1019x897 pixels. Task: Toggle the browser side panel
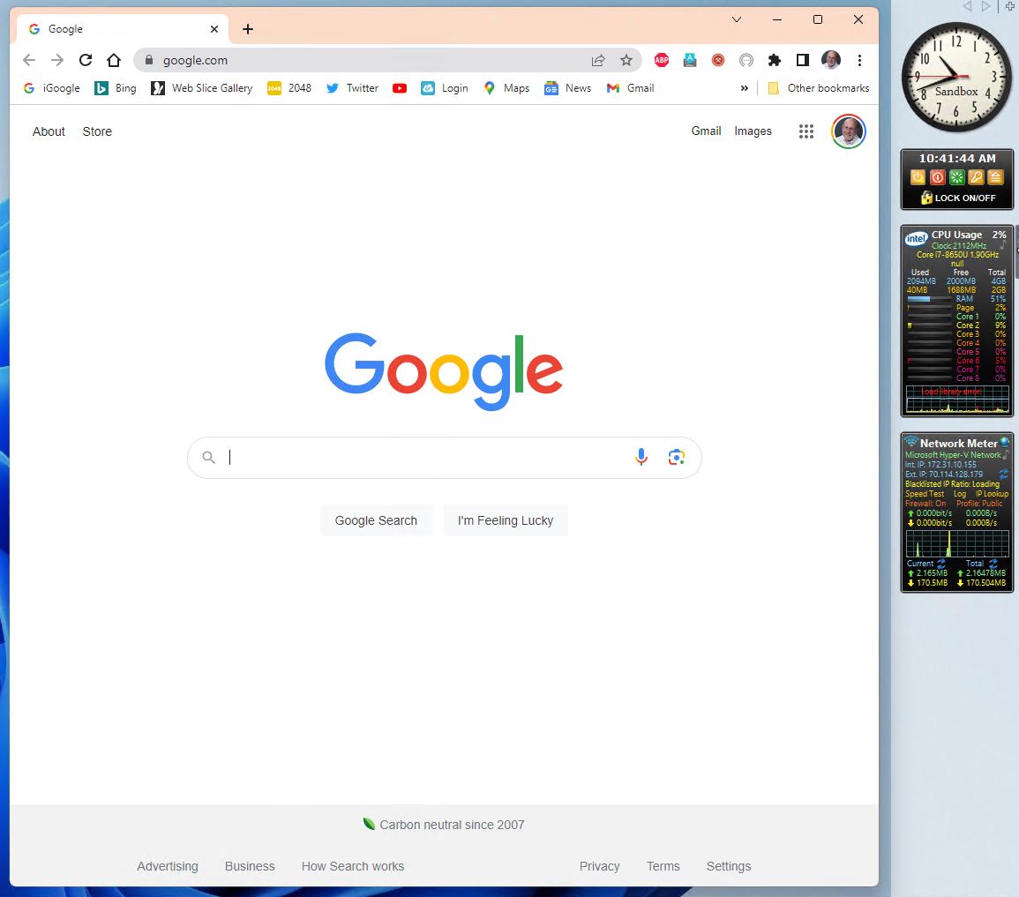point(803,60)
